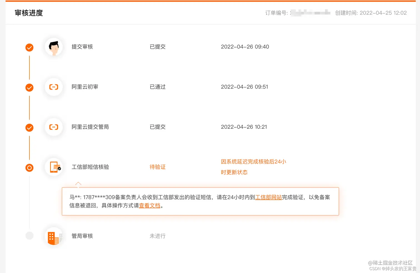This screenshot has height=273, width=420.
Task: Click the link icon beside 阿里云初审
Action: point(54,87)
